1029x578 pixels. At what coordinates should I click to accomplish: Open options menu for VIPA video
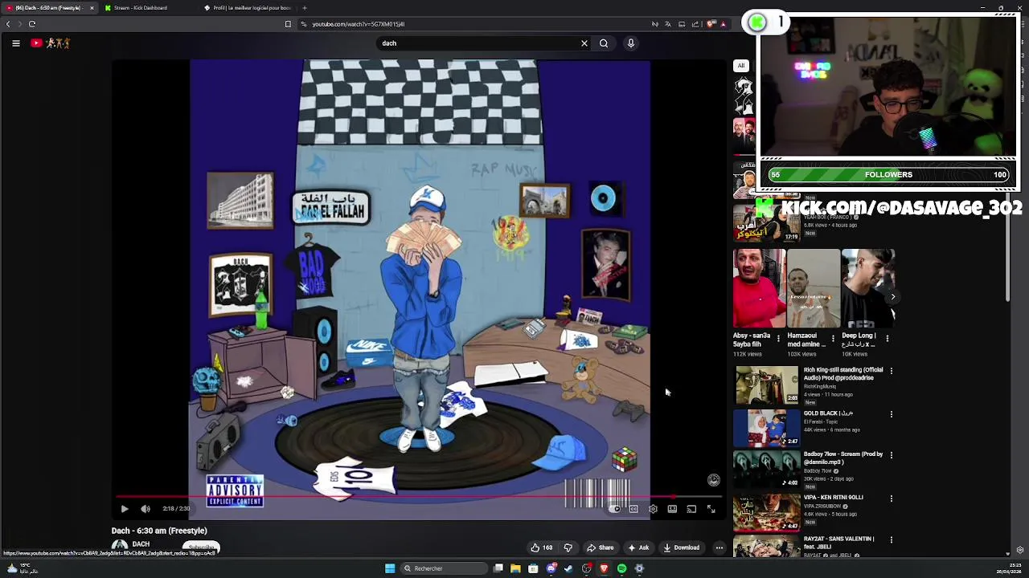[x=891, y=499]
